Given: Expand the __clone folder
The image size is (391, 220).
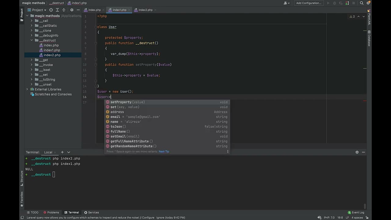Looking at the screenshot, I should pos(31,31).
